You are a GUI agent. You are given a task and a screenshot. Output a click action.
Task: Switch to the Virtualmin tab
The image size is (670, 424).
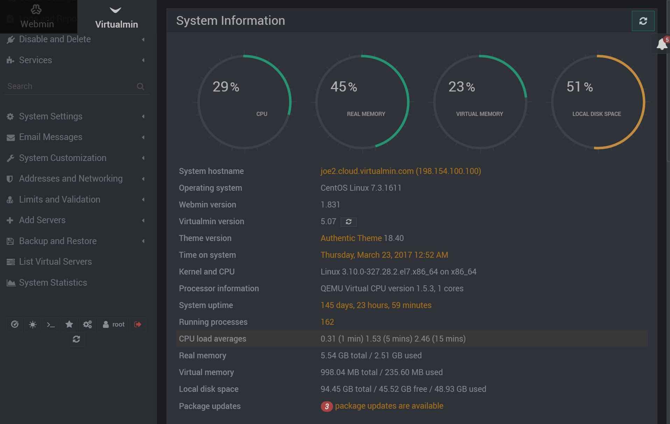click(x=116, y=17)
